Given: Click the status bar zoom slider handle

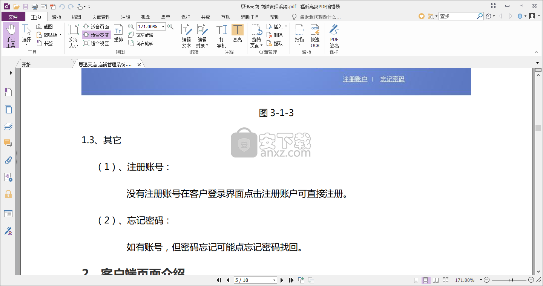Looking at the screenshot, I should click(512, 280).
